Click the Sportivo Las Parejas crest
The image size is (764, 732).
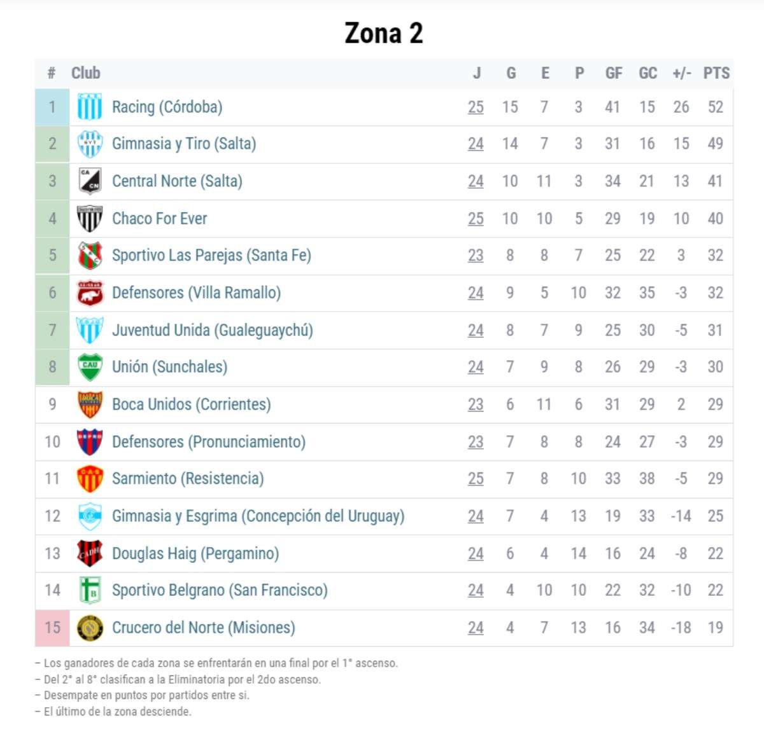pos(90,256)
